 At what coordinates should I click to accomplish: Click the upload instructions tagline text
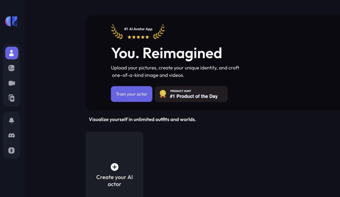click(175, 71)
